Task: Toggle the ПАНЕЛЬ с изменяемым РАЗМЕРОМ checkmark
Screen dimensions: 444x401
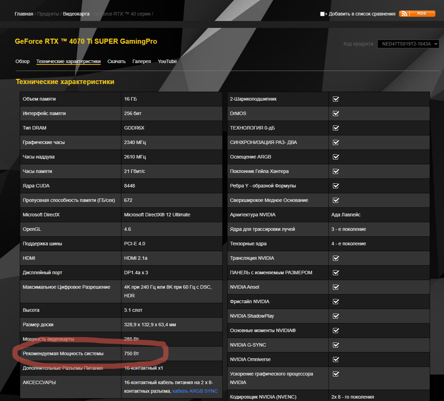Action: pos(336,273)
